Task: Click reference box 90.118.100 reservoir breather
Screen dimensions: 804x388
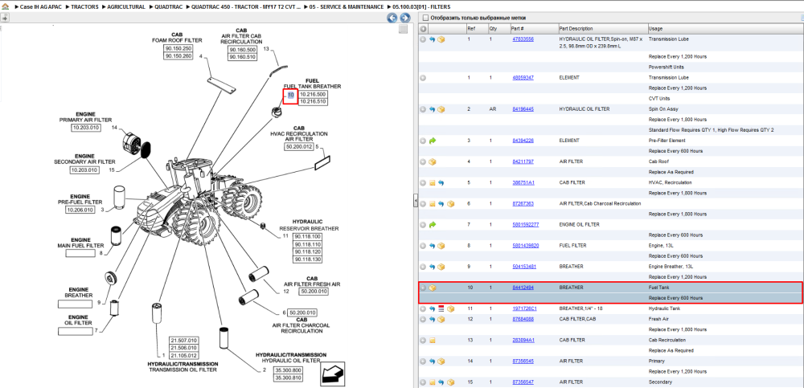Action: (308, 236)
